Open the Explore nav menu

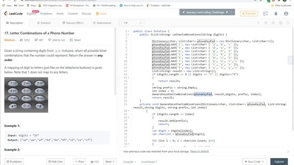(31, 14)
